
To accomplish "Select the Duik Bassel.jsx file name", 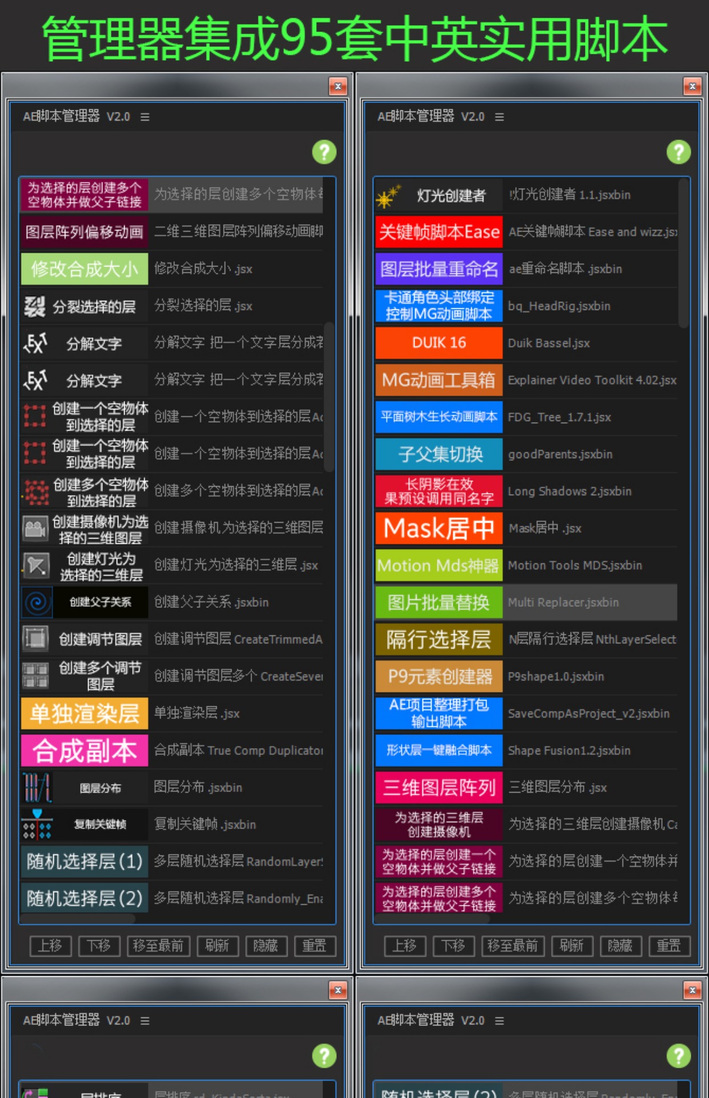I will (549, 343).
